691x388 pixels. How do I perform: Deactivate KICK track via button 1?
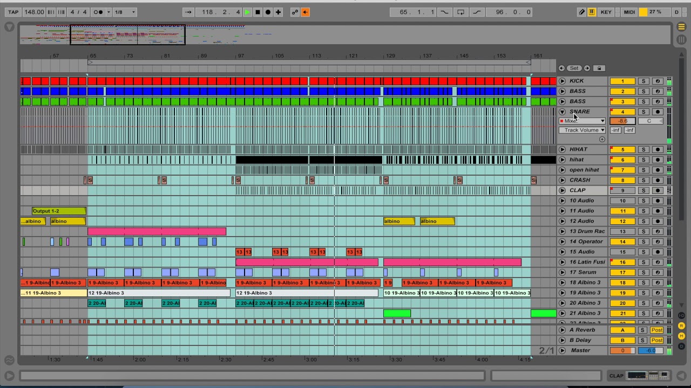(x=622, y=81)
